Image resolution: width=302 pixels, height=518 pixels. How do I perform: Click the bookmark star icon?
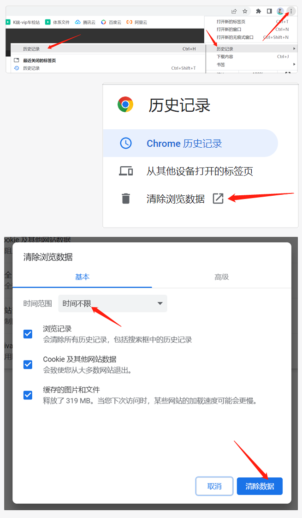pyautogui.click(x=245, y=11)
